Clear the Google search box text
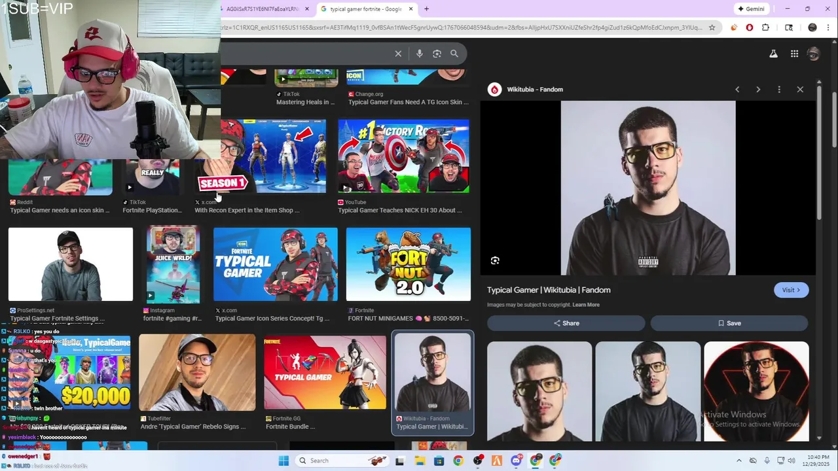This screenshot has width=838, height=471. (398, 54)
